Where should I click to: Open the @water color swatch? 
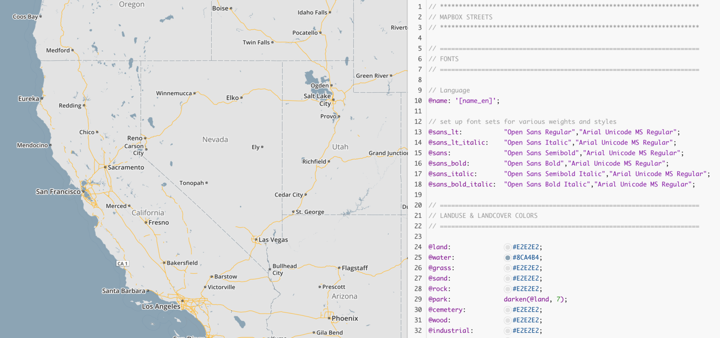pyautogui.click(x=507, y=258)
